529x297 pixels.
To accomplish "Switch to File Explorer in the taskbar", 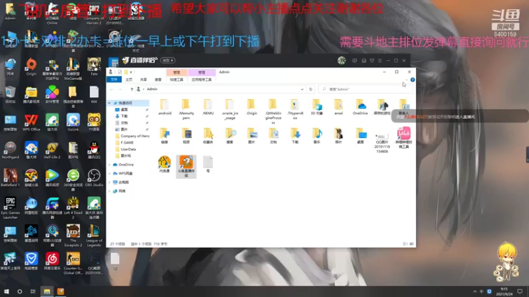I will pos(47,291).
